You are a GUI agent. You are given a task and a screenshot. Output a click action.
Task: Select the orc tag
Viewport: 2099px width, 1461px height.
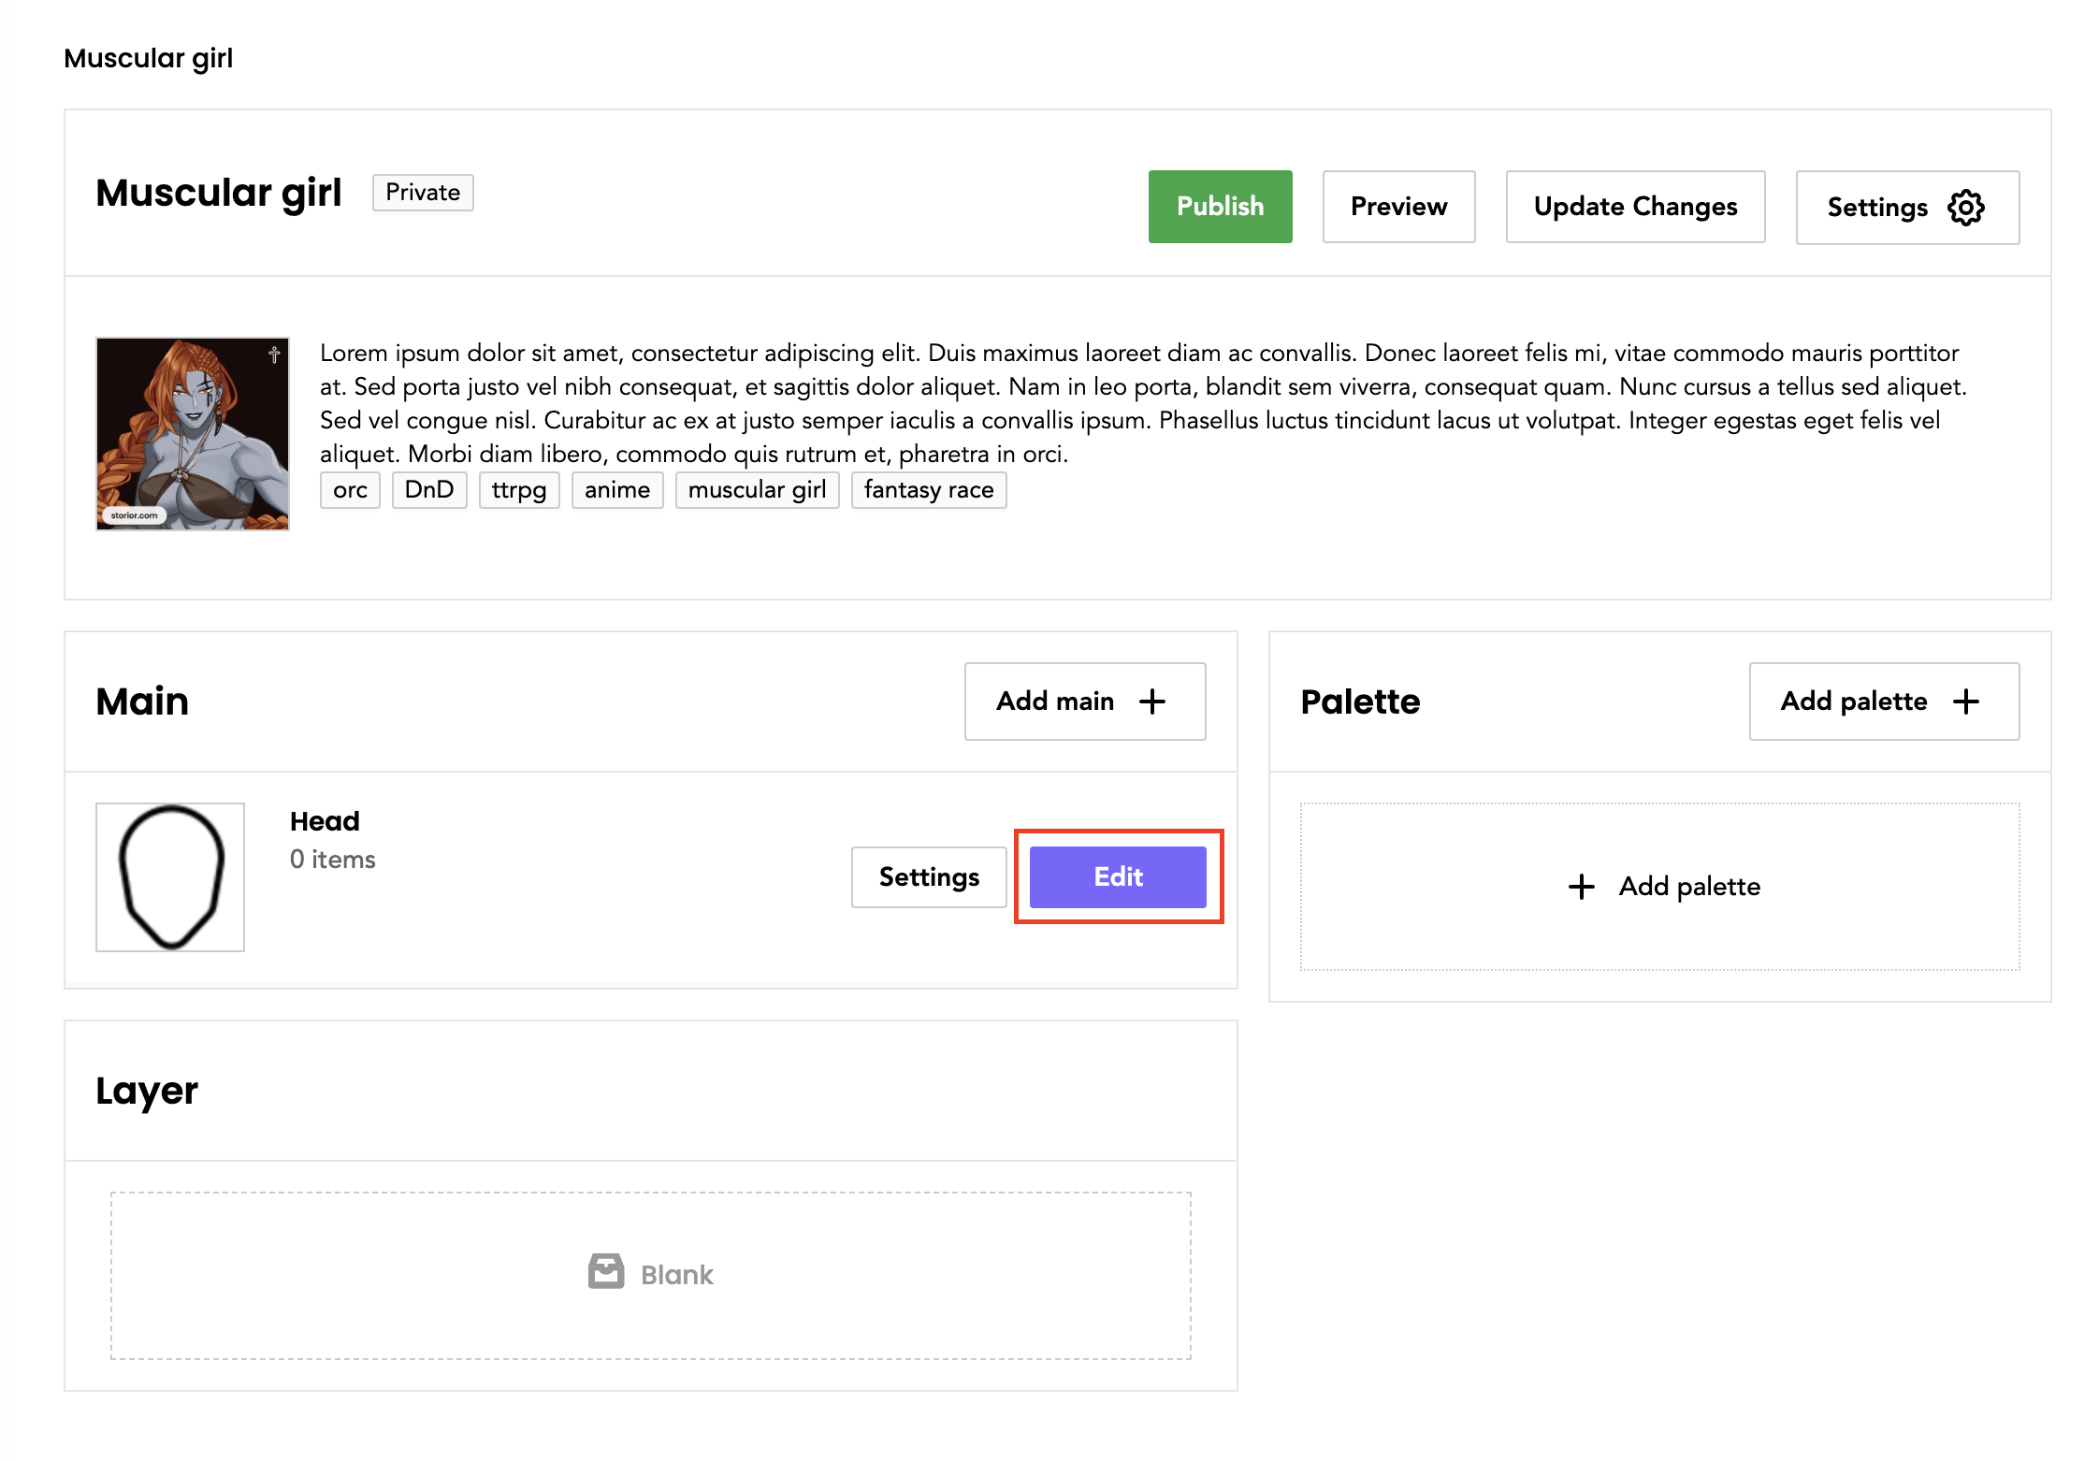[x=350, y=490]
